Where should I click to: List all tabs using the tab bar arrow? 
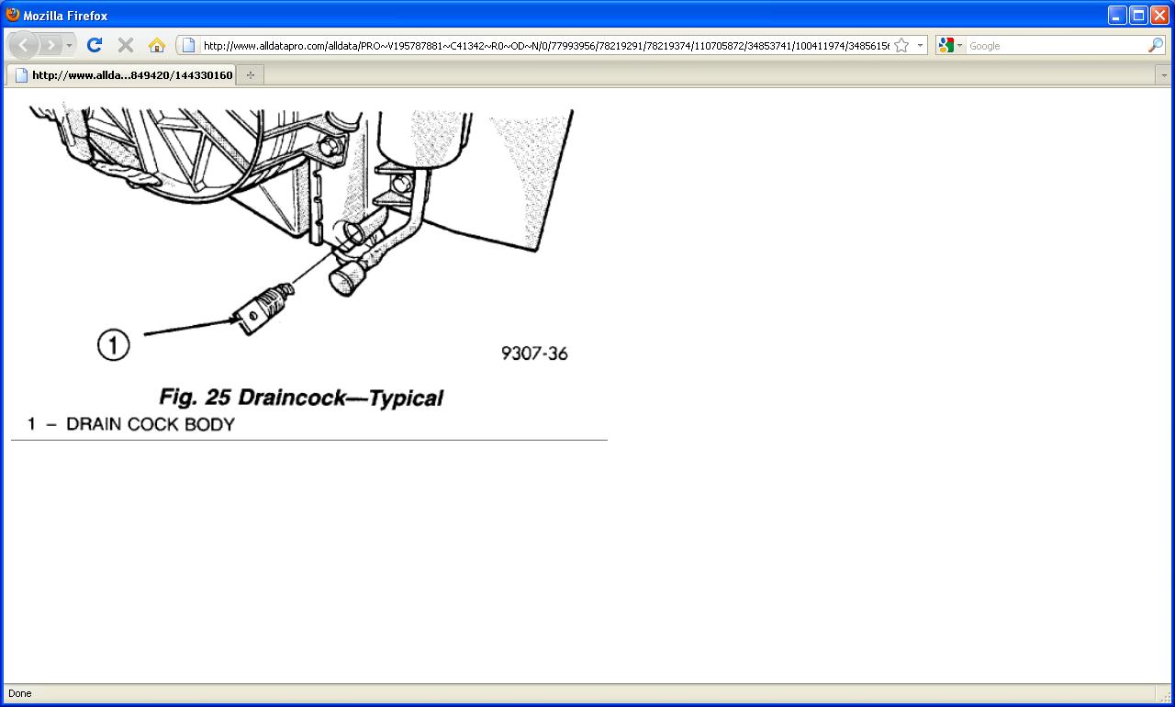point(1164,75)
